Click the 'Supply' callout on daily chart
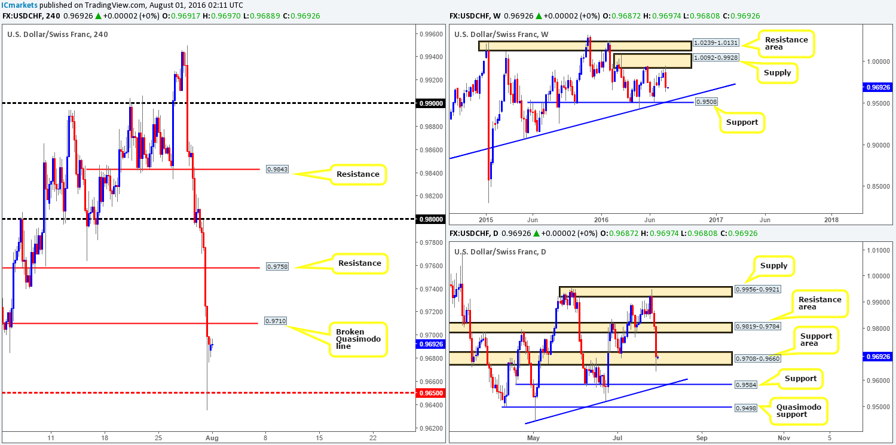 pyautogui.click(x=774, y=265)
